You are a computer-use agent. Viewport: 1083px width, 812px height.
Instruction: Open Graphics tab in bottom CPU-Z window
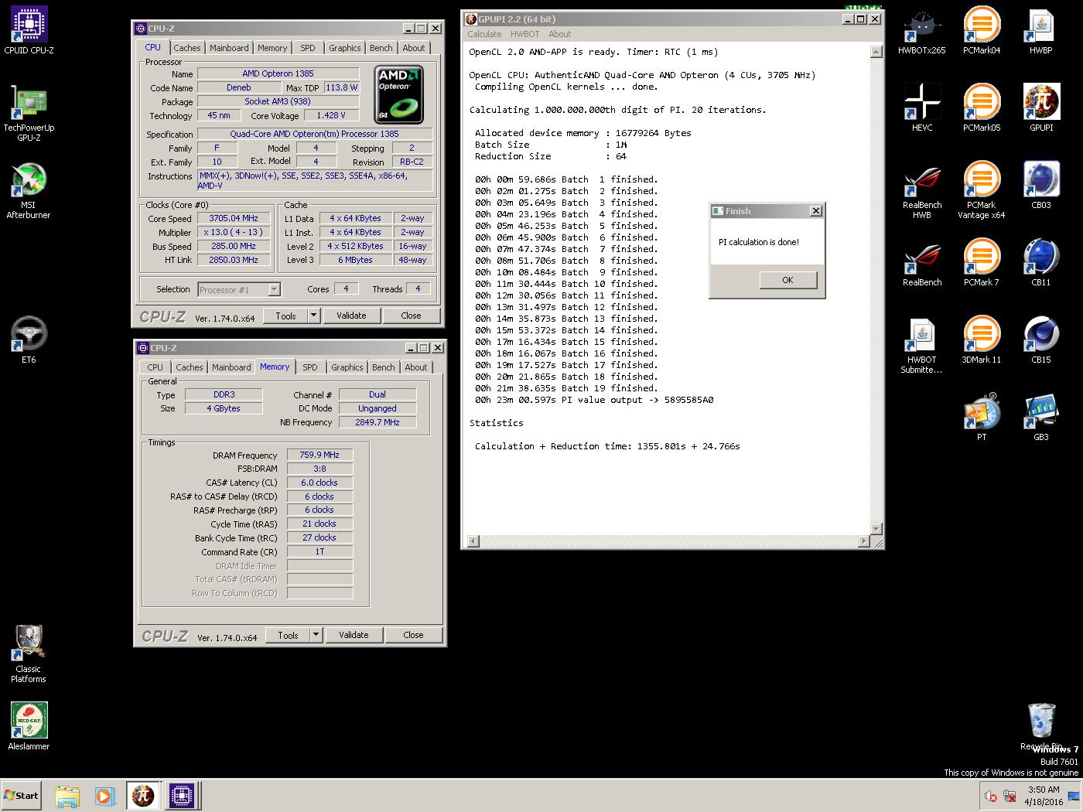347,367
